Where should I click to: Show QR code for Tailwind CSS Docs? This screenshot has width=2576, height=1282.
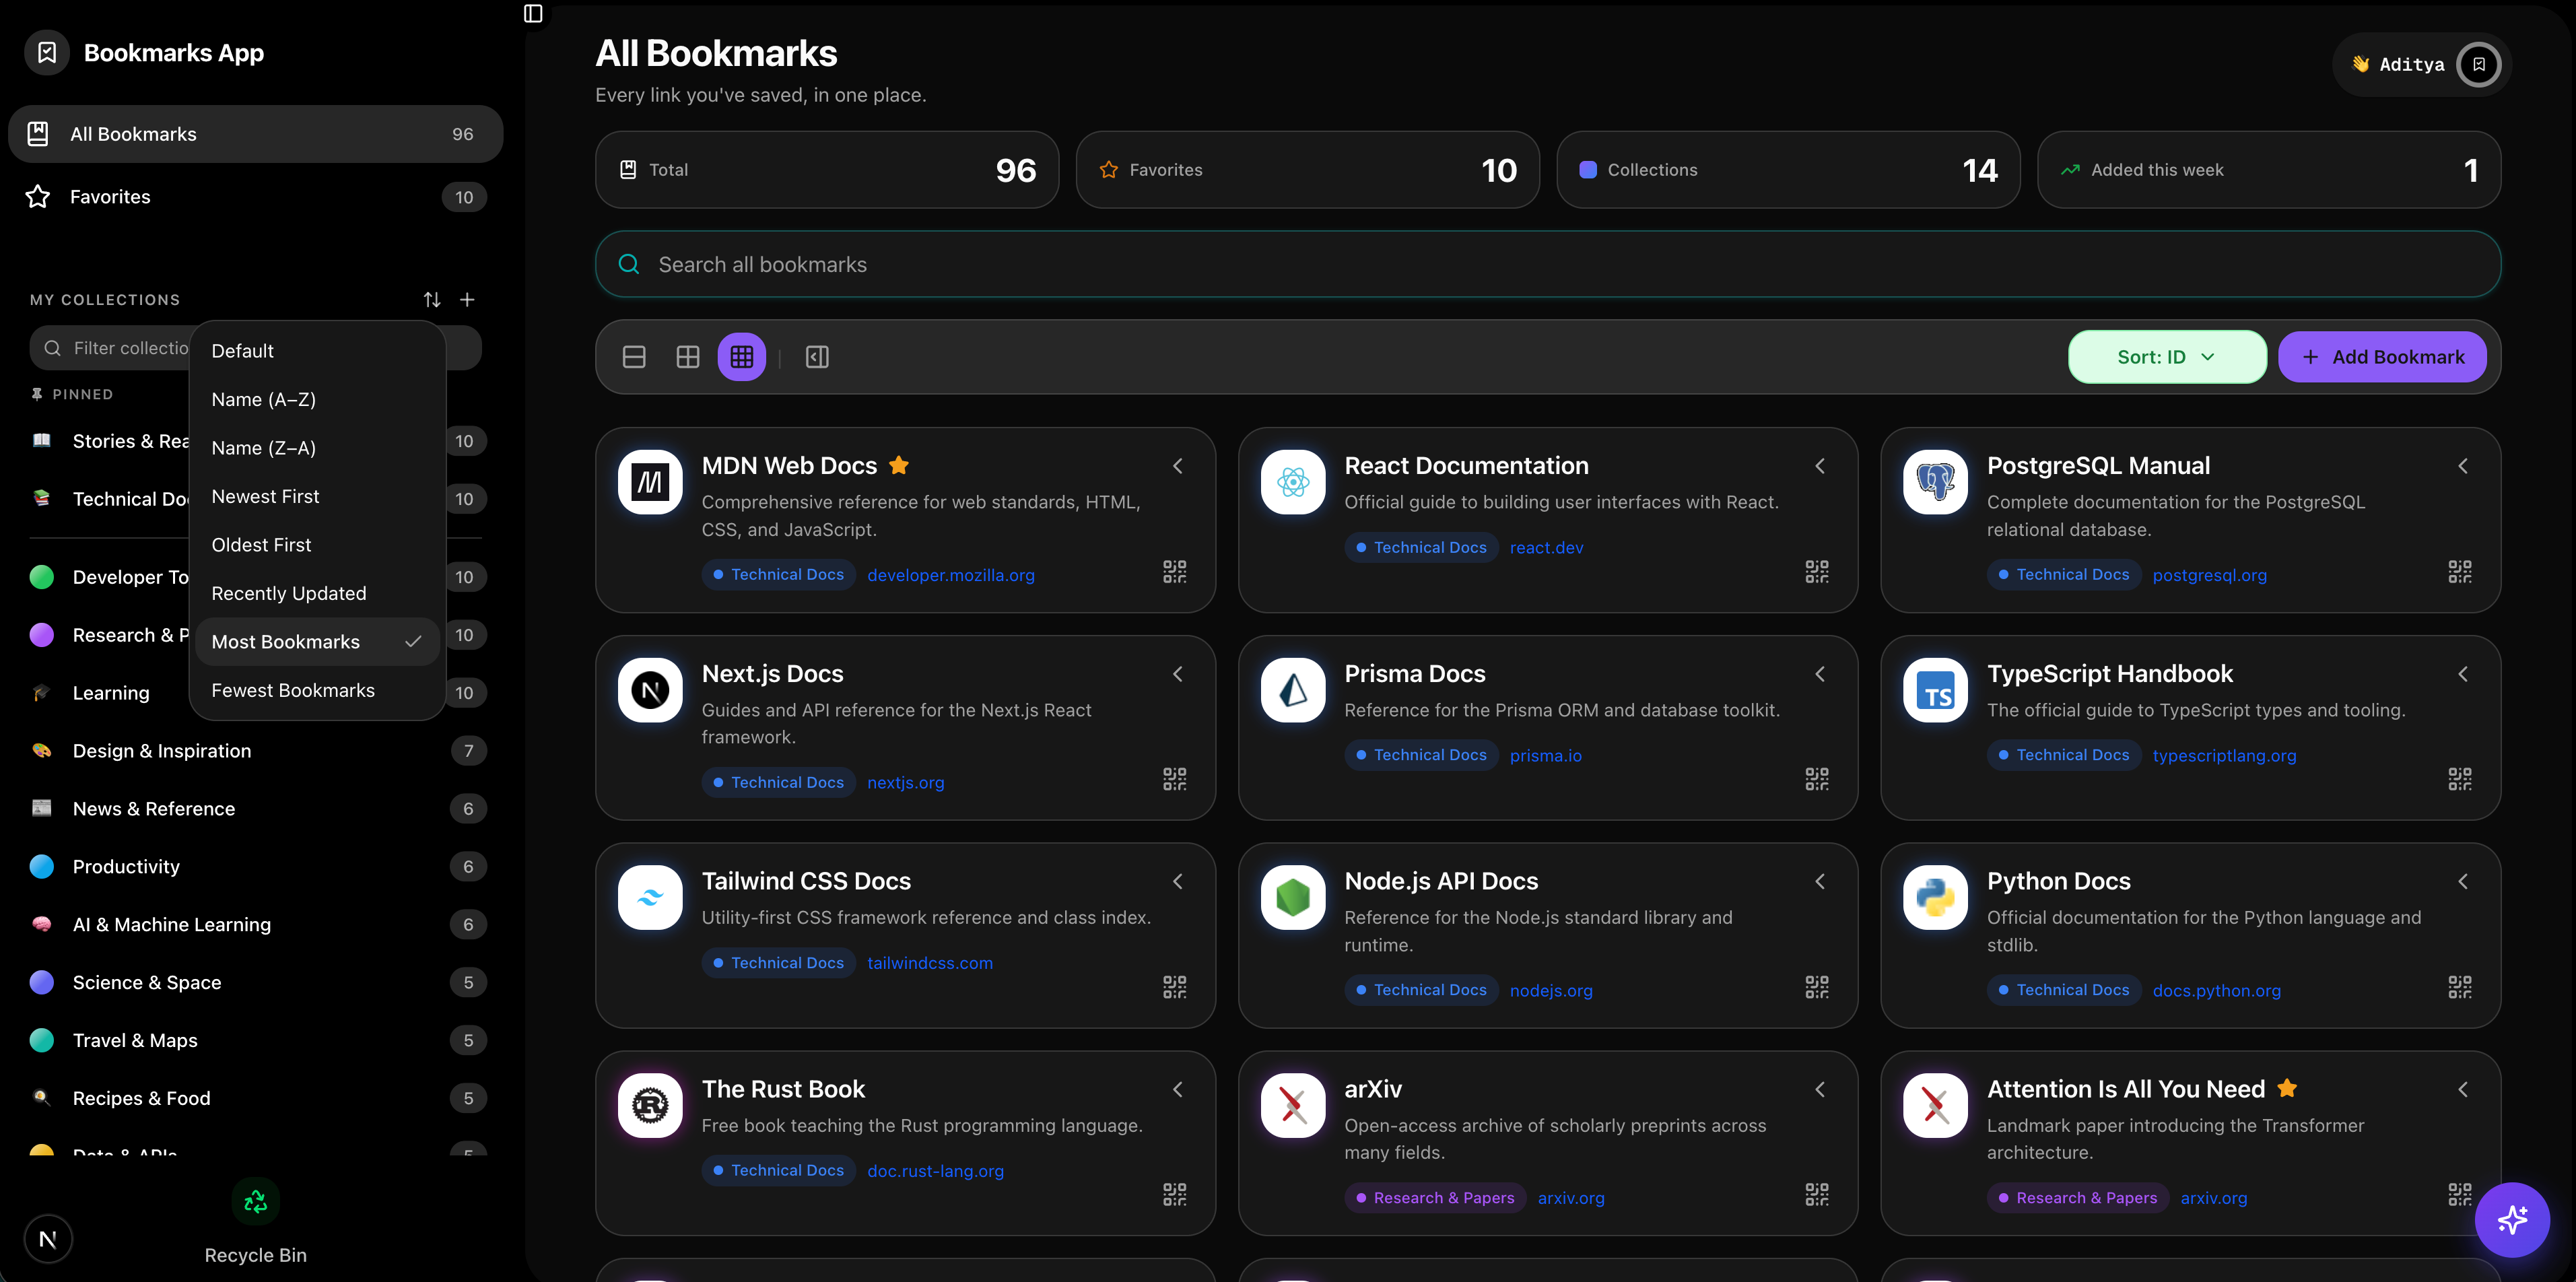[1174, 987]
